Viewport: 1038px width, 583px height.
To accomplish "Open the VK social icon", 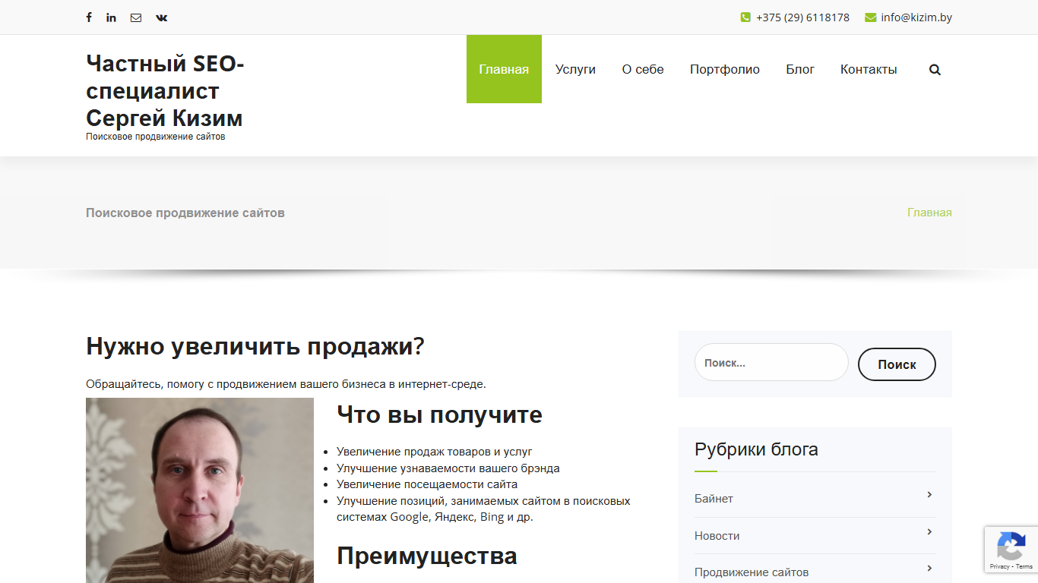I will [162, 17].
